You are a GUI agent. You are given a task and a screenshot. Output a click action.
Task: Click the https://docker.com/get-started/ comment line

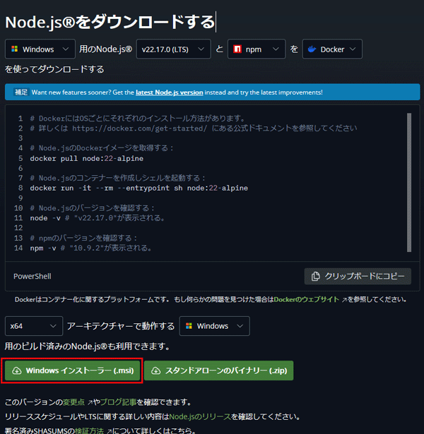coord(194,128)
